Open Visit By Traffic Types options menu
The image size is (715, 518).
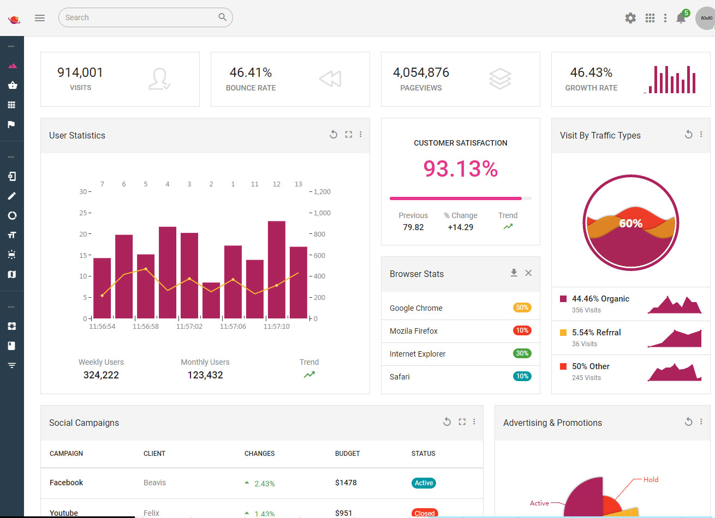pos(701,135)
